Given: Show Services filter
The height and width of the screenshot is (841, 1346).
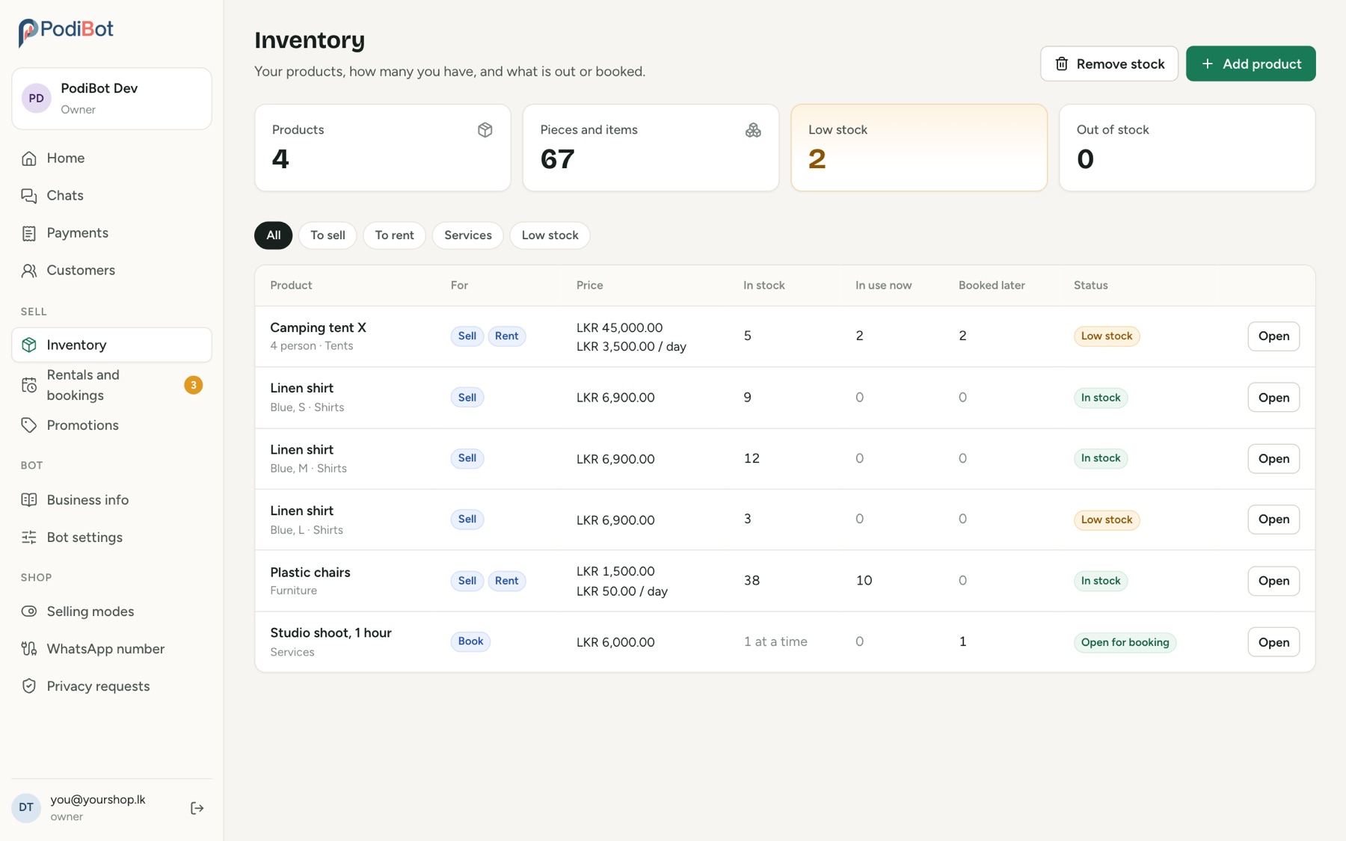Looking at the screenshot, I should (468, 235).
